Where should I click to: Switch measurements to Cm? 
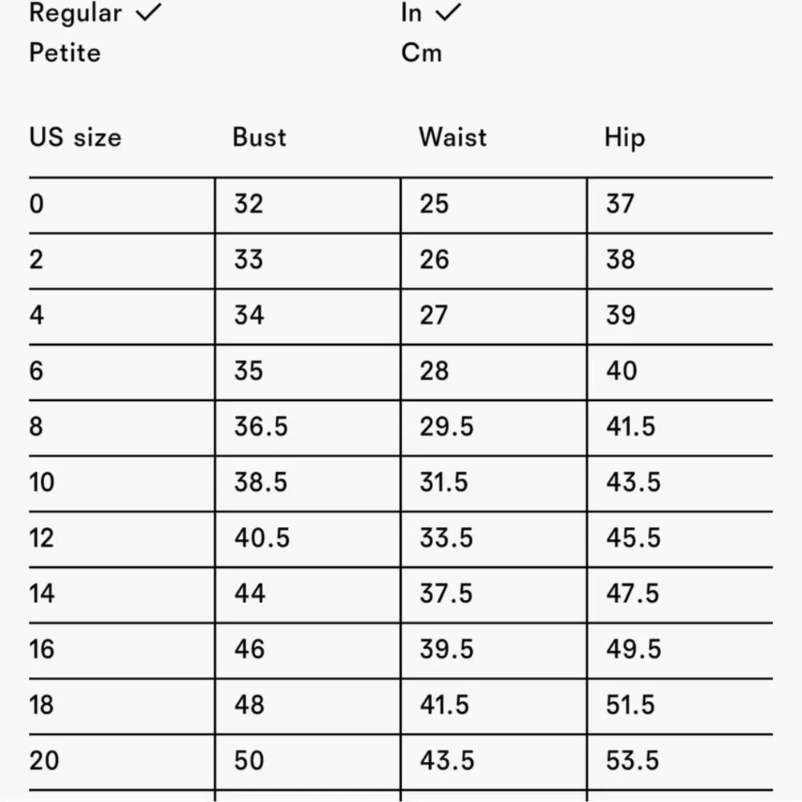click(422, 53)
